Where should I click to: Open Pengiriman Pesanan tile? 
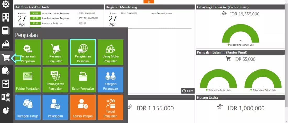click(x=83, y=52)
